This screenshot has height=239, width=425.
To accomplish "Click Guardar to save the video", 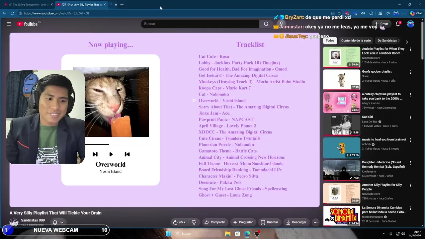I will (x=269, y=222).
